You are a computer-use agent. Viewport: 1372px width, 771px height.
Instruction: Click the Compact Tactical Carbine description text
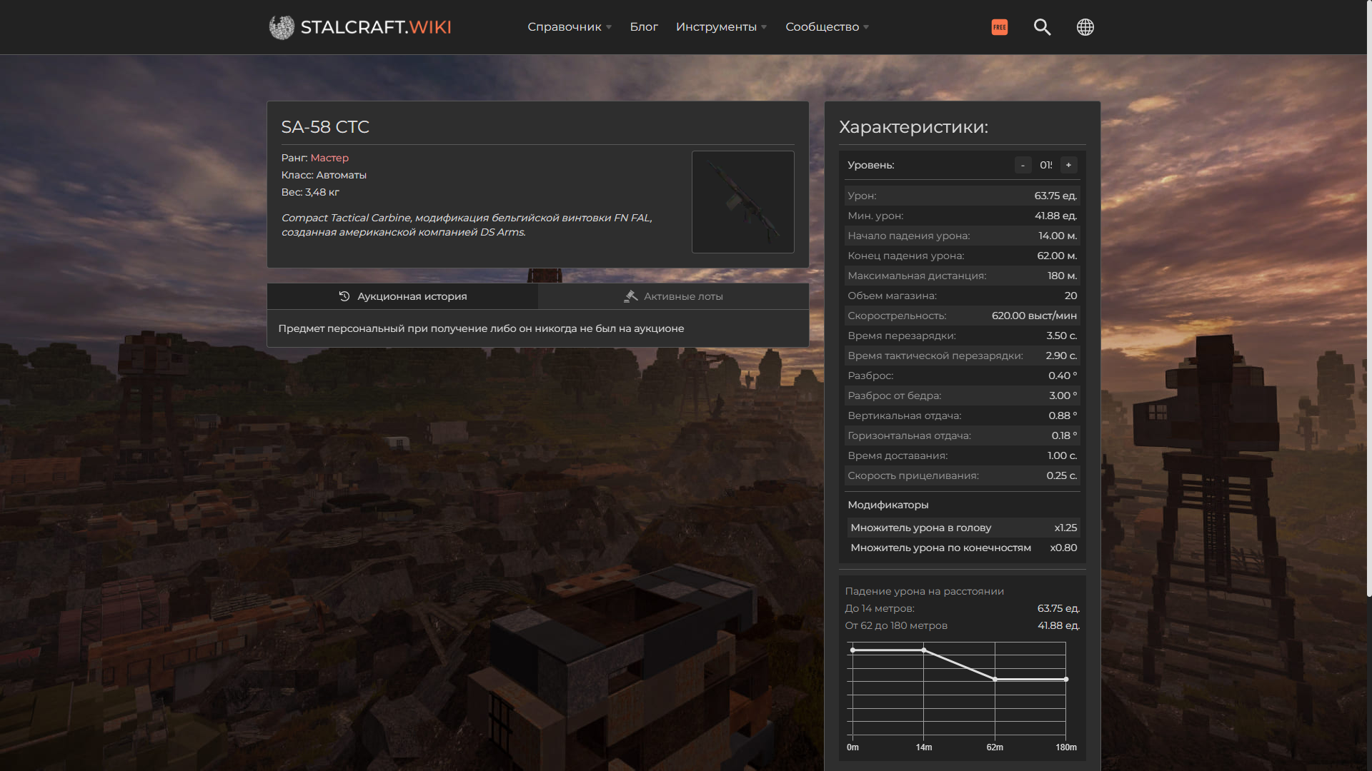(x=467, y=225)
